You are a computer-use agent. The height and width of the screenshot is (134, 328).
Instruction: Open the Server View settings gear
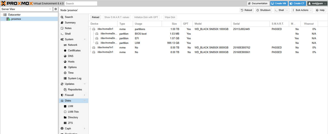coord(55,9)
